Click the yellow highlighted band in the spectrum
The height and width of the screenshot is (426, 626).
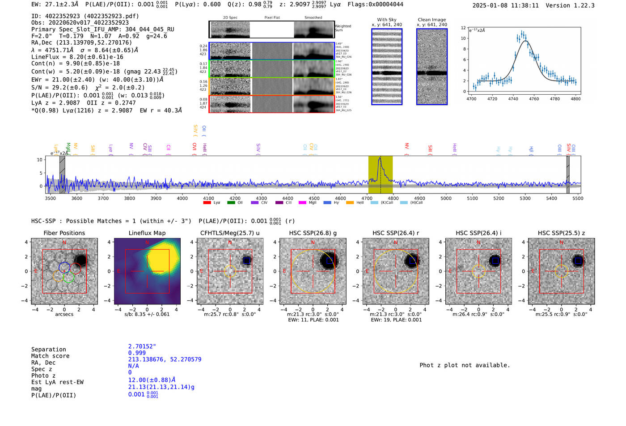coord(381,175)
